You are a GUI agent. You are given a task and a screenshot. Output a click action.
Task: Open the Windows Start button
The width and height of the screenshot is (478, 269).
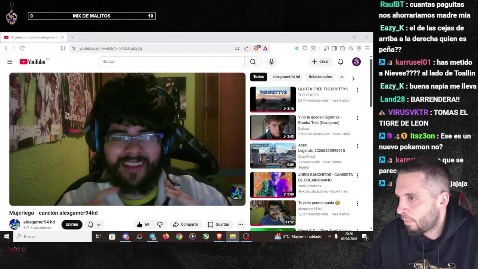[6, 236]
